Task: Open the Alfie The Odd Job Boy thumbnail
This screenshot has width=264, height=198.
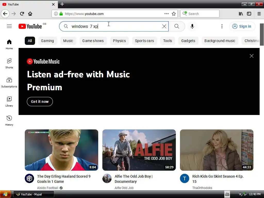Action: [139, 150]
